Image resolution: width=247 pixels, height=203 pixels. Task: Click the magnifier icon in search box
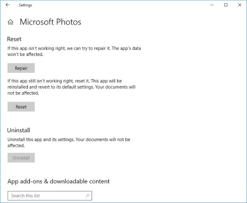tap(88, 196)
